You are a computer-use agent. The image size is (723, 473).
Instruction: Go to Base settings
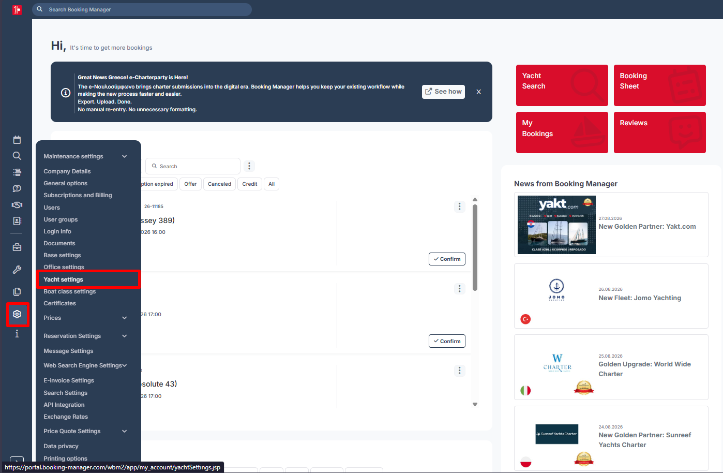click(62, 255)
